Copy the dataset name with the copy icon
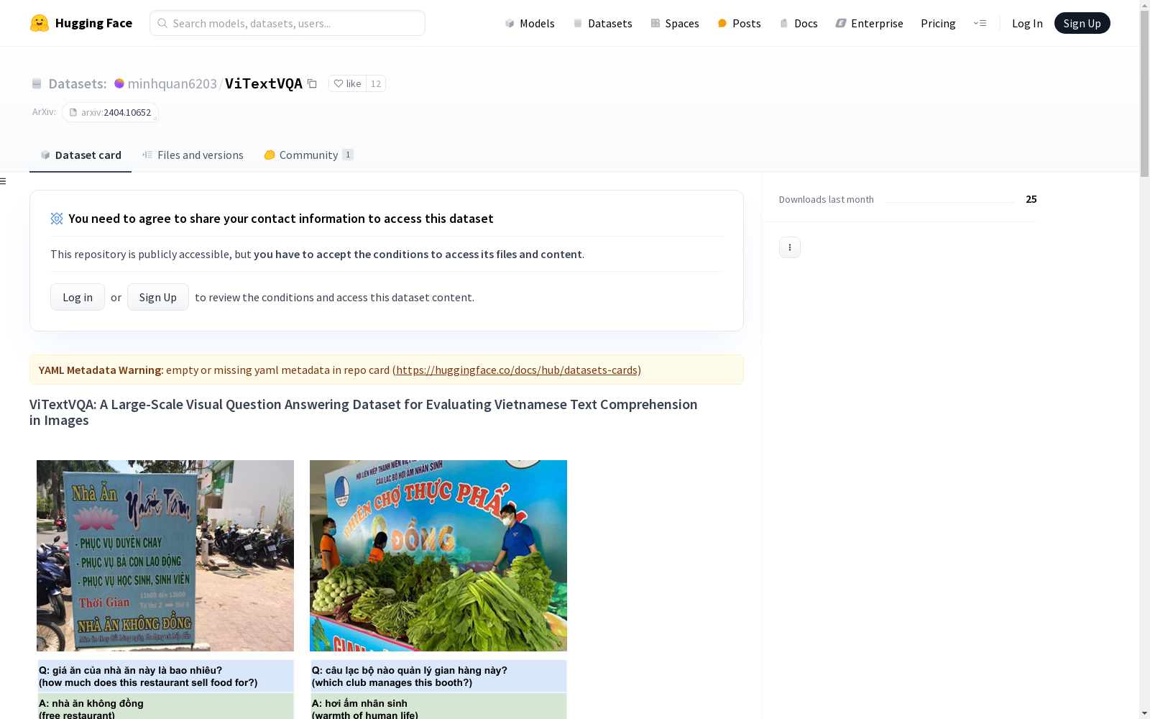The width and height of the screenshot is (1150, 719). point(312,83)
